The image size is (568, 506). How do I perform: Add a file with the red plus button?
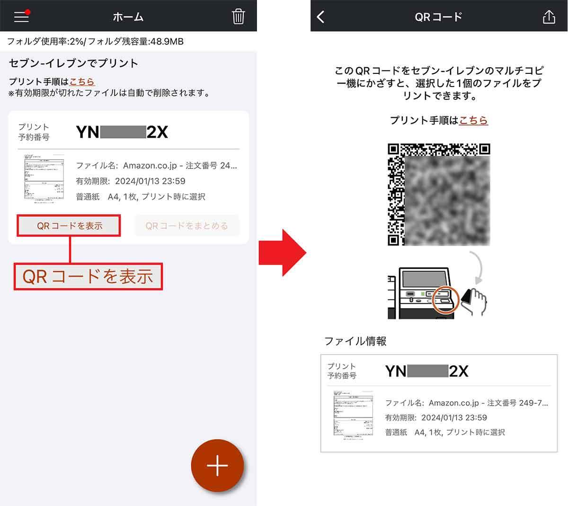217,465
